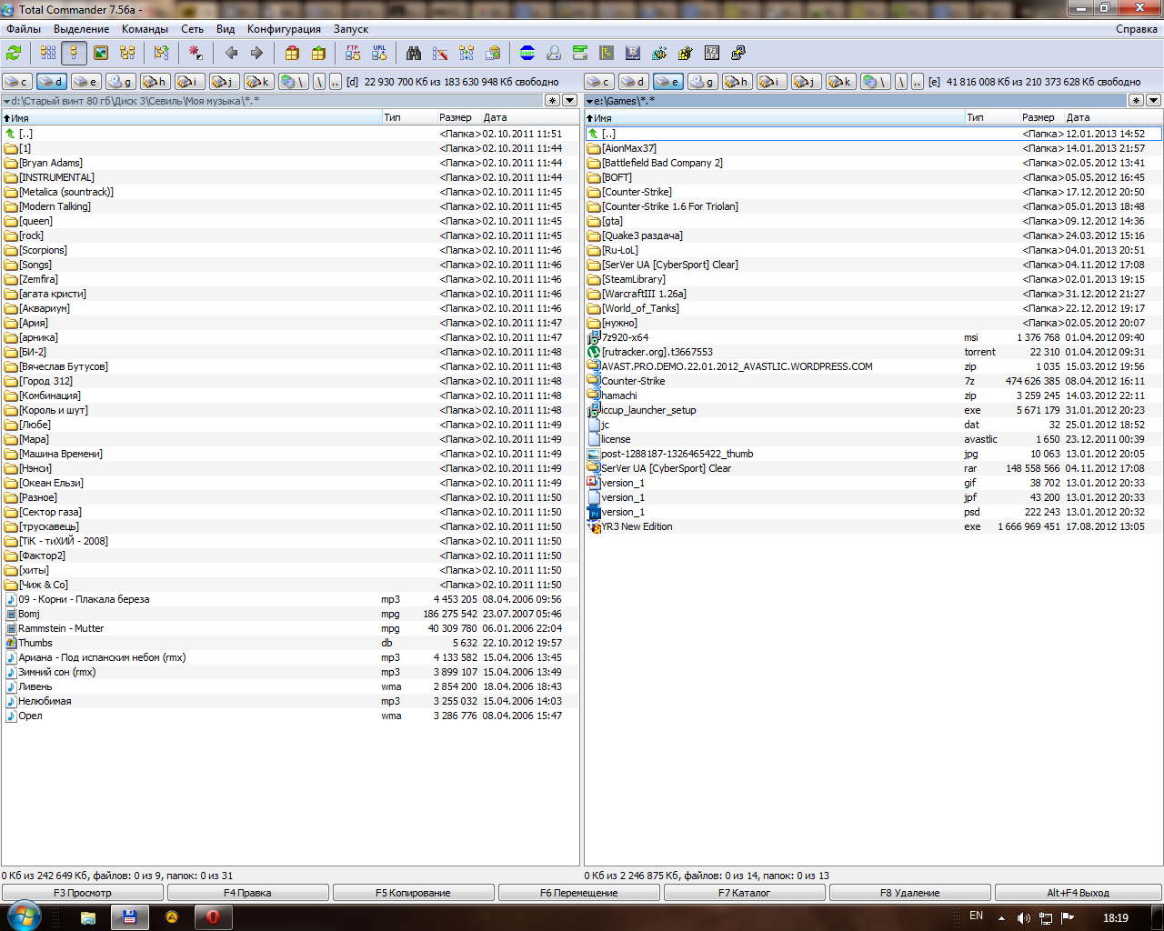This screenshot has width=1164, height=931.
Task: Click the Total Commander floppy taskbar icon
Action: (x=129, y=917)
